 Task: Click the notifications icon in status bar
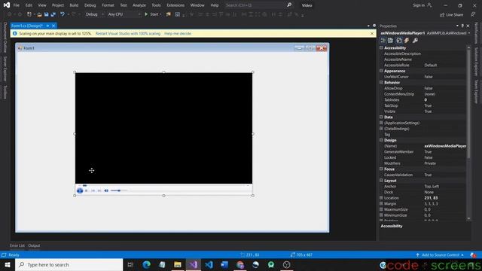tap(473, 254)
